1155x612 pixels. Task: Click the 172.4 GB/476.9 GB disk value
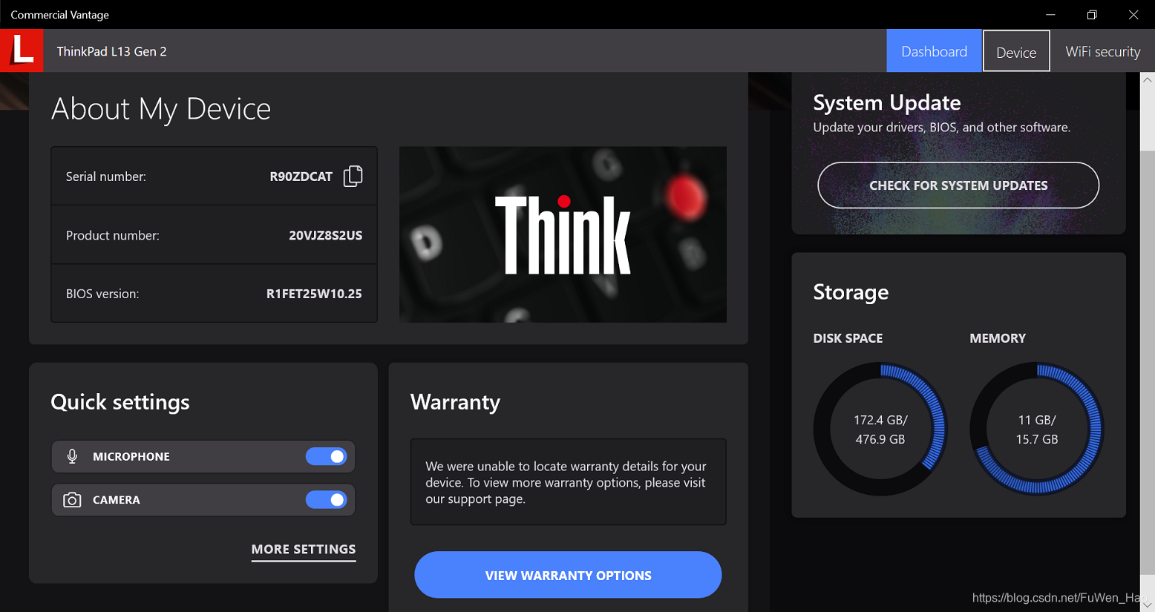880,430
